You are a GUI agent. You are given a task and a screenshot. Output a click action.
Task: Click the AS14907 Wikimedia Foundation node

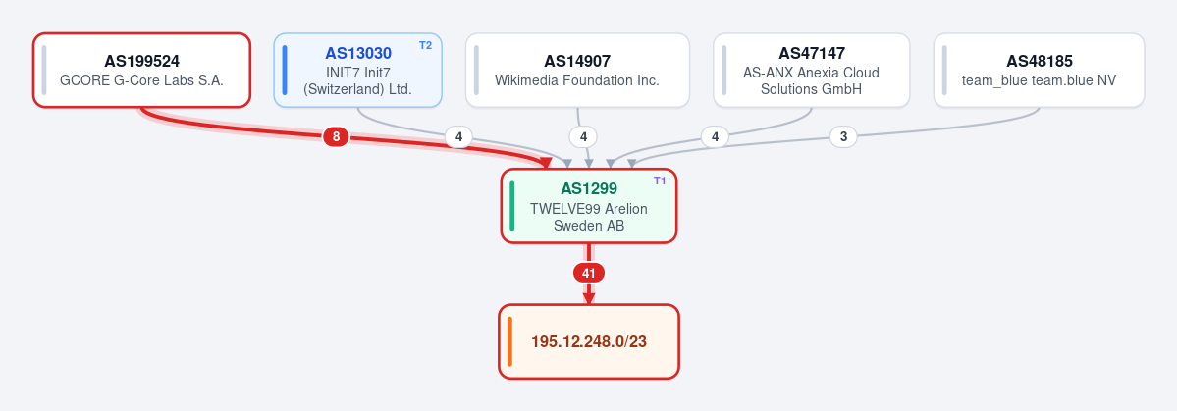point(577,70)
